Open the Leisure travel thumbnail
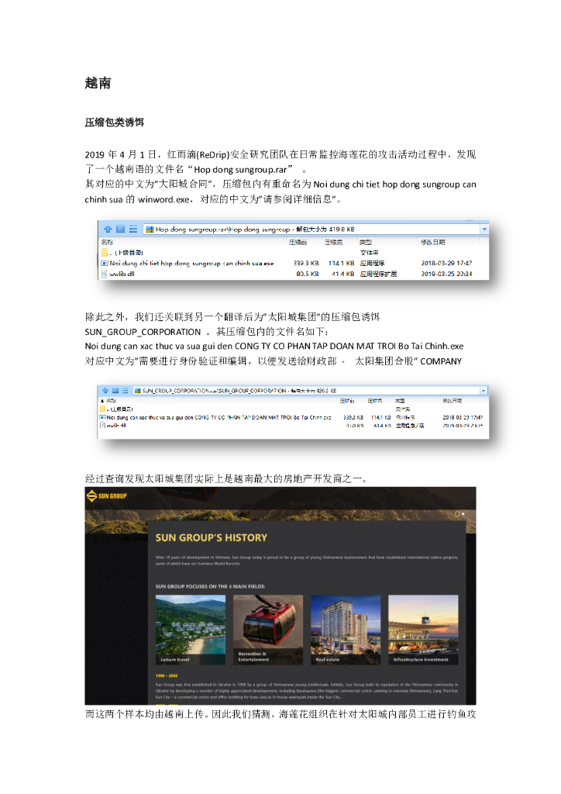This screenshot has width=561, height=794. point(190,630)
